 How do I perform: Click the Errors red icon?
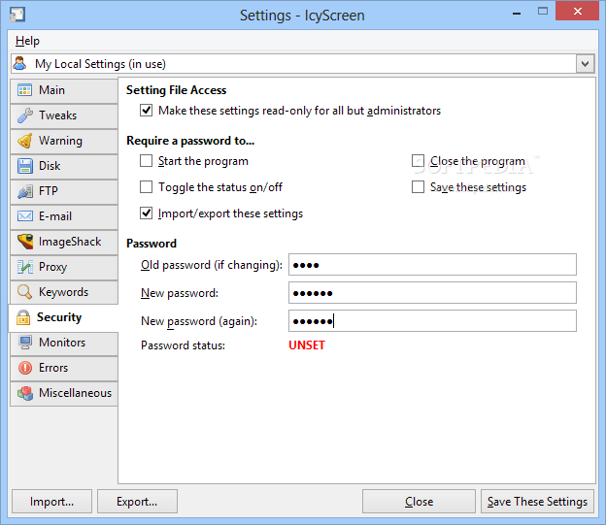(24, 368)
